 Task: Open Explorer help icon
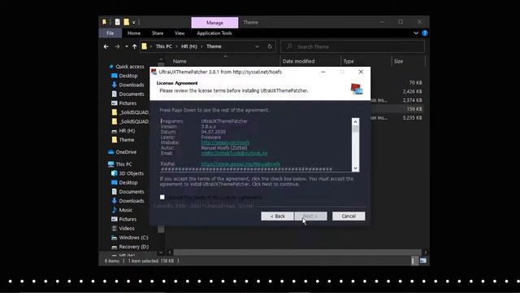(x=425, y=33)
